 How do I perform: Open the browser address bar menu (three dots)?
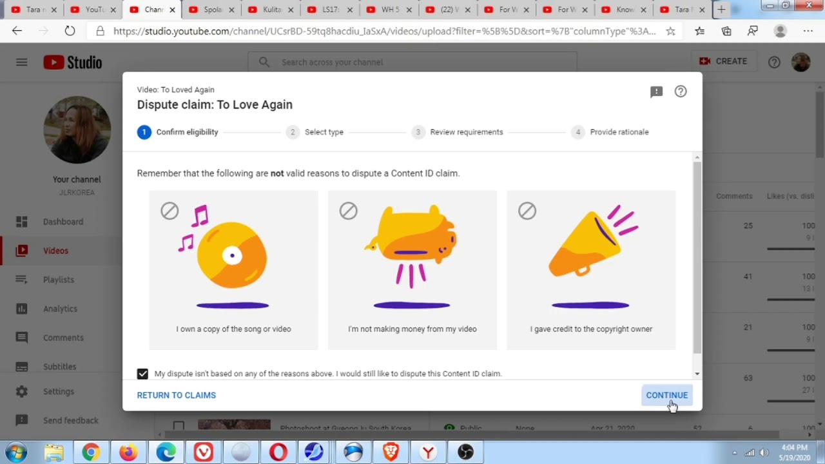[808, 30]
